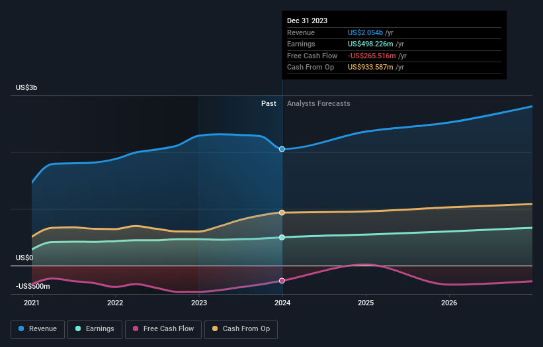Click the teal Earnings legend dot

tap(78, 328)
